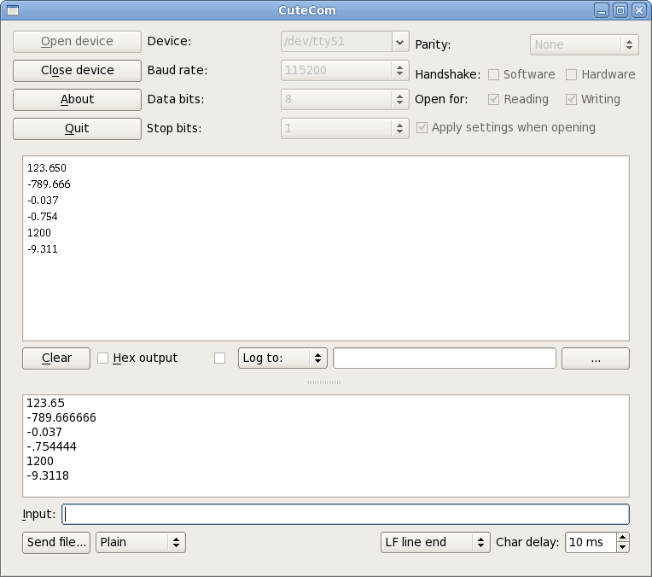This screenshot has height=577, width=652.
Task: Quit CuteCom via Quit button
Action: click(x=77, y=129)
